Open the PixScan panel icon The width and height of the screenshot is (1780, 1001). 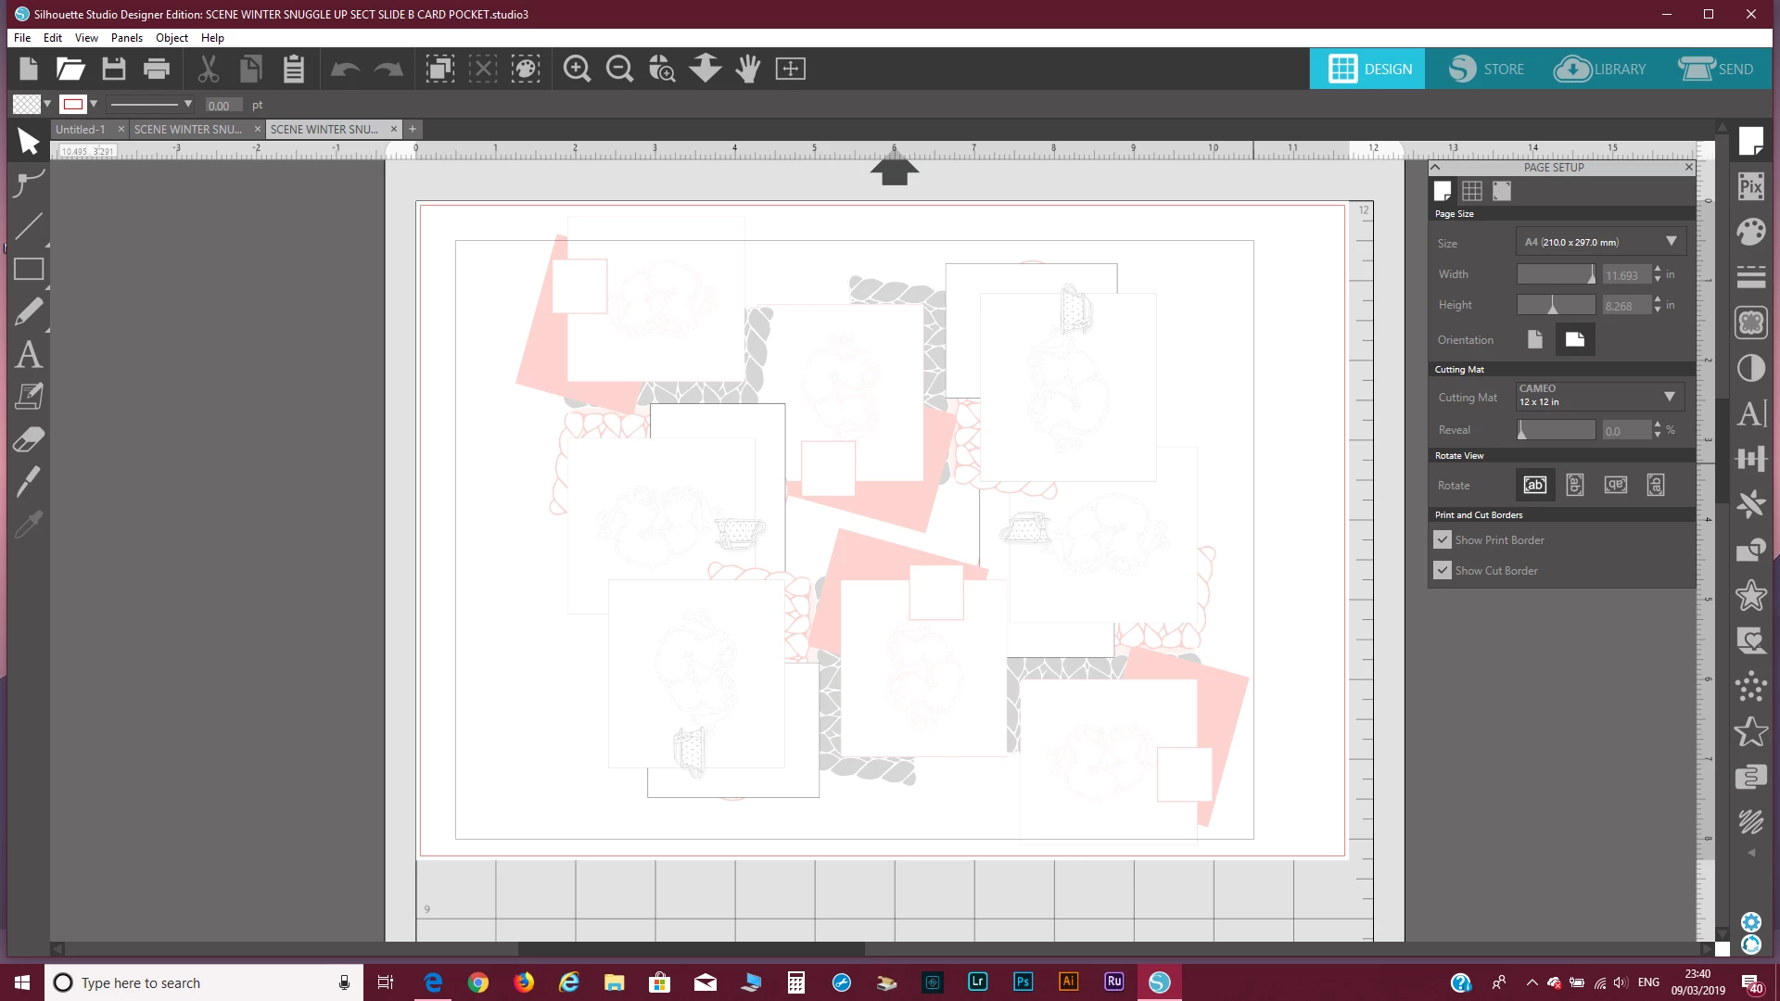(1750, 187)
